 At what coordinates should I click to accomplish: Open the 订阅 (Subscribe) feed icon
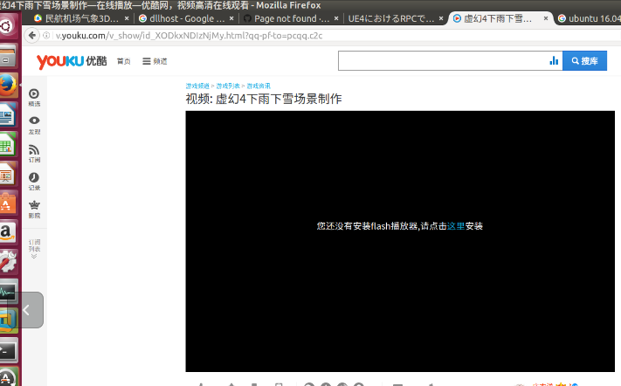[34, 153]
